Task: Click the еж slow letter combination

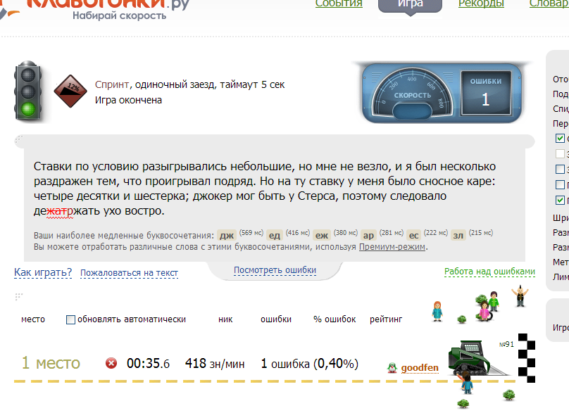Action: (x=322, y=235)
